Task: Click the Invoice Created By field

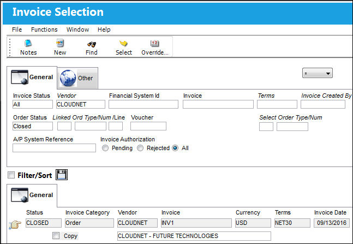Action: point(323,104)
